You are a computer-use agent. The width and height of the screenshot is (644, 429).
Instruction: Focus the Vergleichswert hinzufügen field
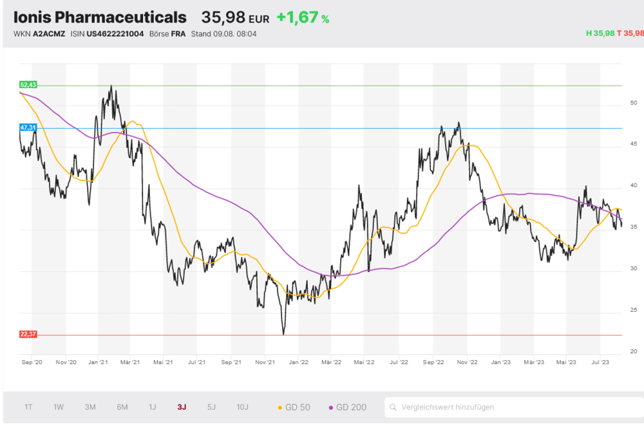click(x=514, y=407)
